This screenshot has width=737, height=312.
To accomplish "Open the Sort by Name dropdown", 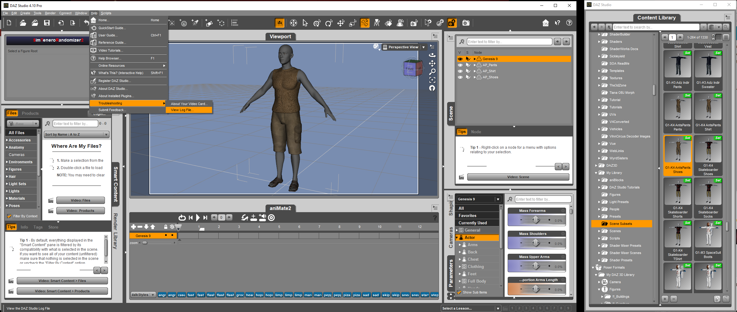I will pos(77,134).
